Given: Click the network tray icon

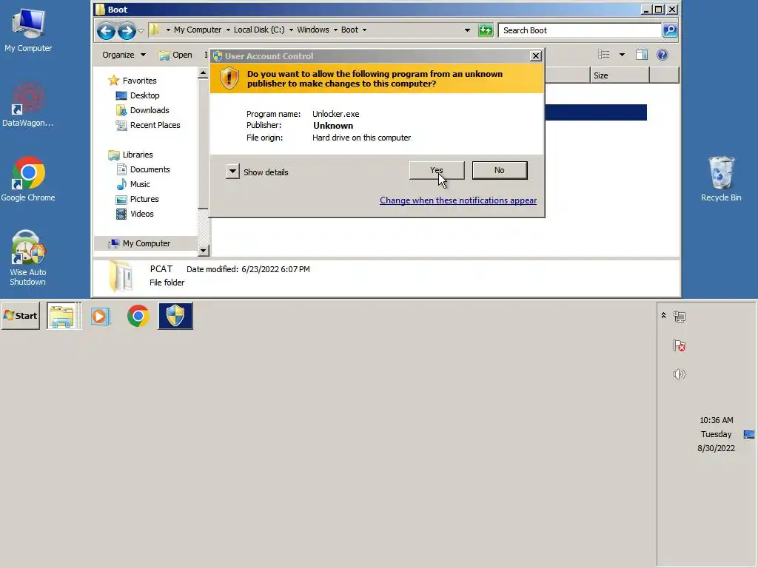Looking at the screenshot, I should click(x=680, y=317).
